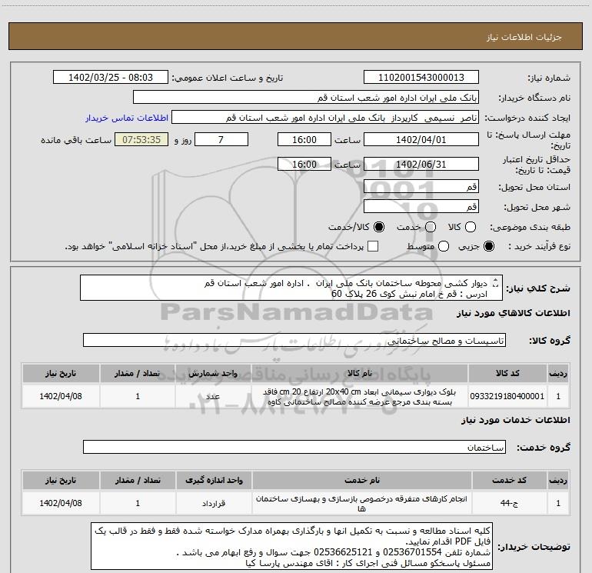Click service code cell ج-44
Image resolution: width=592 pixels, height=573 pixels.
point(509,503)
